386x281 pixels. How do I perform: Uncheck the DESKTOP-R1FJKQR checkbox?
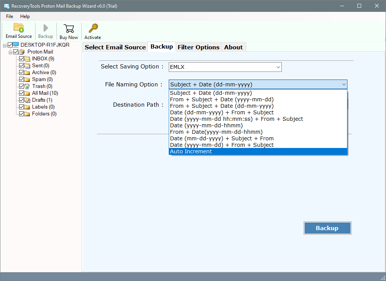10,45
